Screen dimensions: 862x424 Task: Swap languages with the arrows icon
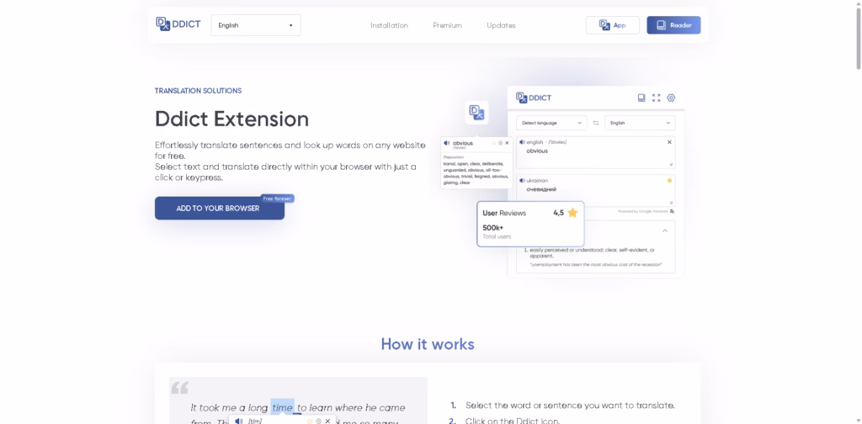595,123
